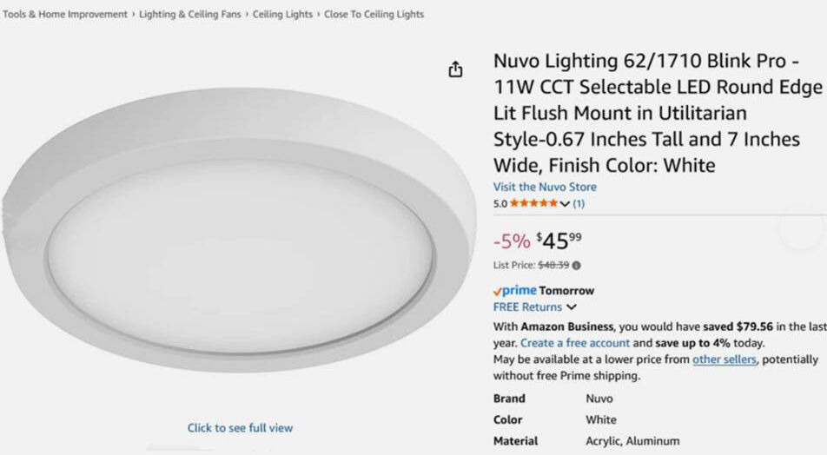Open the 'other sellers' link

click(724, 359)
